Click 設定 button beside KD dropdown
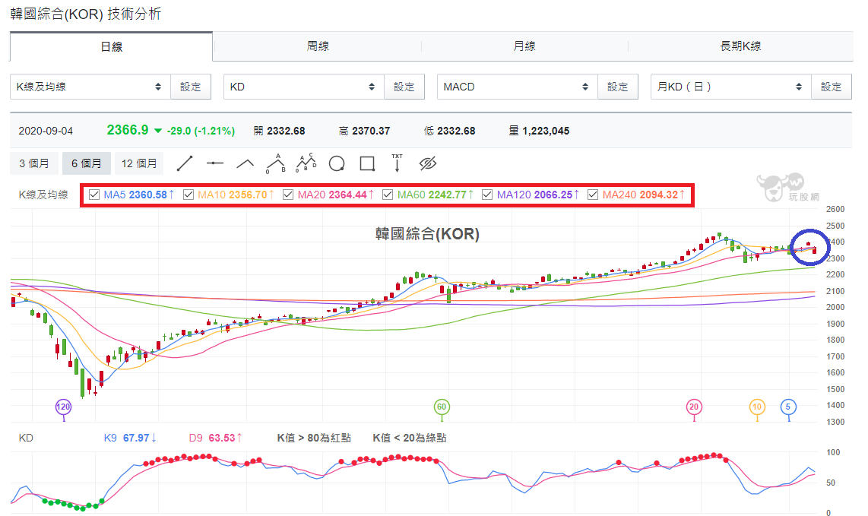The height and width of the screenshot is (516, 868). [404, 87]
